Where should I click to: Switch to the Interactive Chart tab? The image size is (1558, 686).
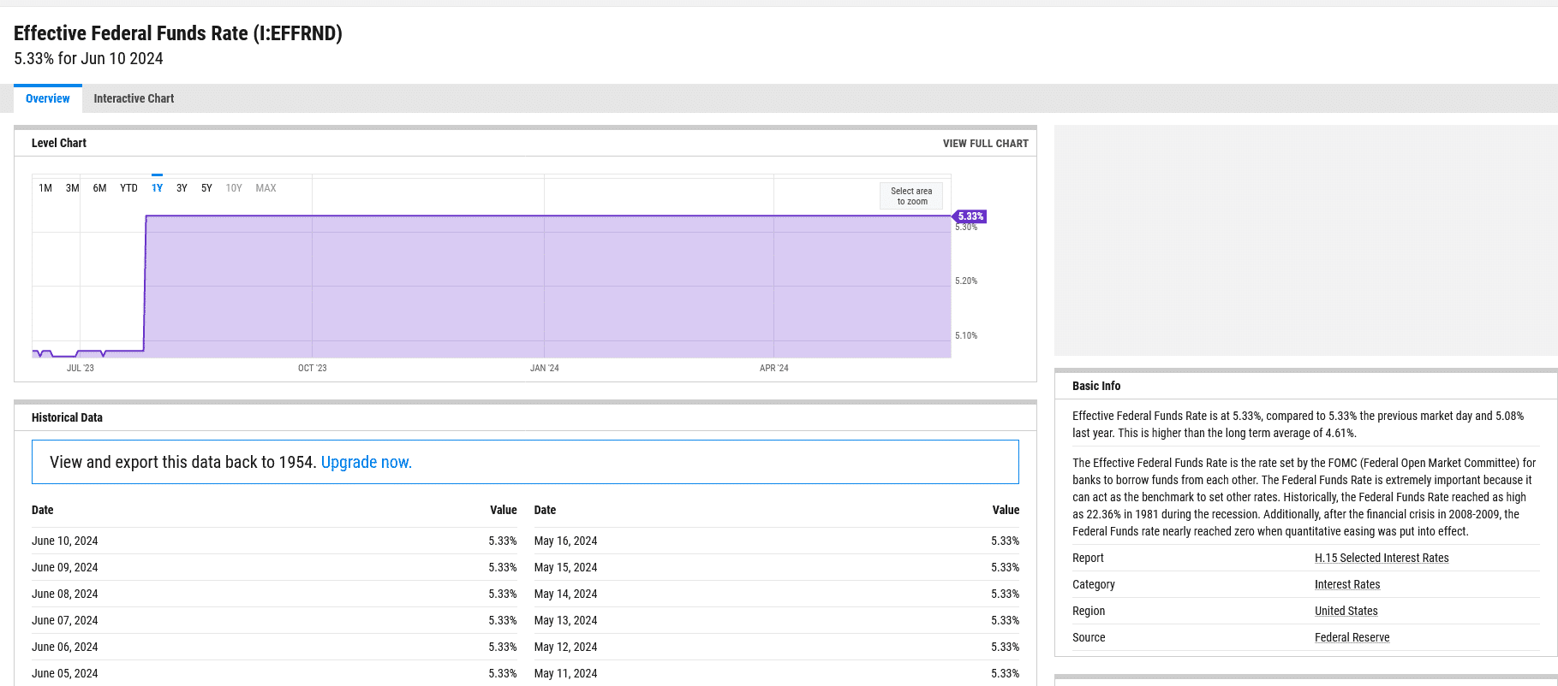[x=134, y=98]
